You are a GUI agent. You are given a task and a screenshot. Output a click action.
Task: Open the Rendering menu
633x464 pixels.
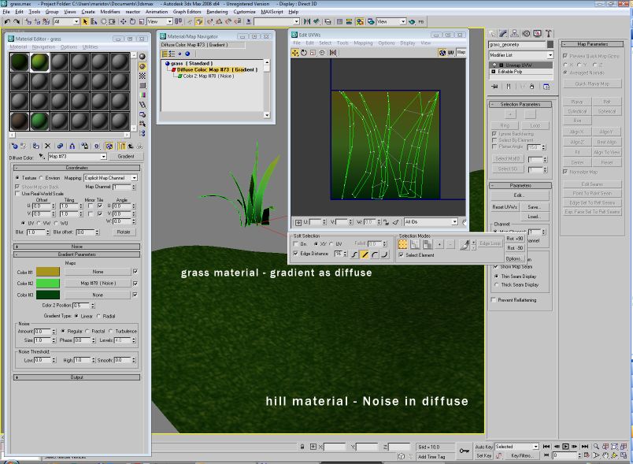tap(217, 12)
